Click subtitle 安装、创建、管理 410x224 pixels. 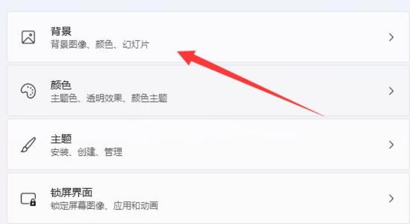[x=86, y=152]
